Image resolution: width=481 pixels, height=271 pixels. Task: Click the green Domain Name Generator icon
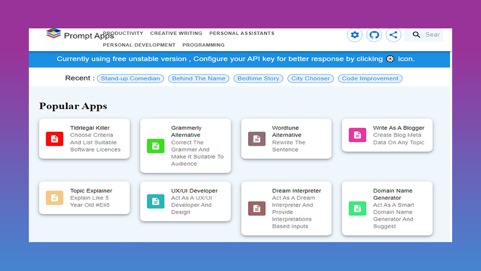357,208
